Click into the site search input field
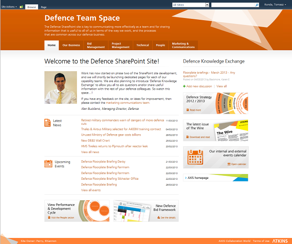 click(233, 5)
